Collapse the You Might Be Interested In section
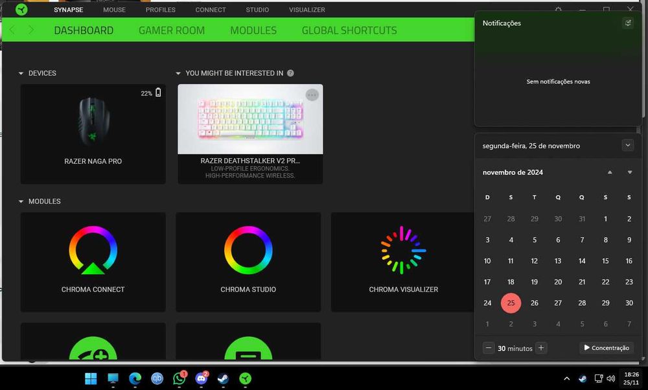 [178, 74]
